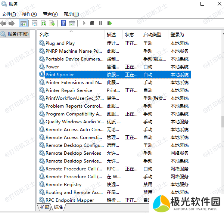
Task: Sort by the 名称 column header
Action: pyautogui.click(x=71, y=35)
